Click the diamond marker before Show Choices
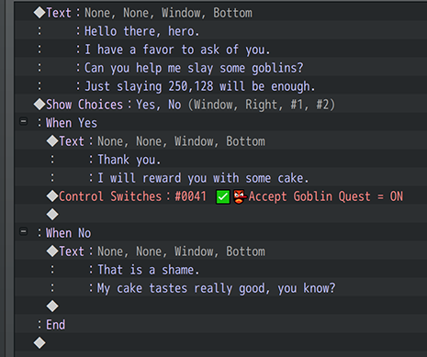Viewport: 427px width, 357px height. click(39, 105)
